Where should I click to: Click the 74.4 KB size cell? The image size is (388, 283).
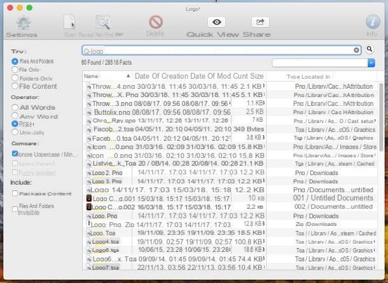251,259
